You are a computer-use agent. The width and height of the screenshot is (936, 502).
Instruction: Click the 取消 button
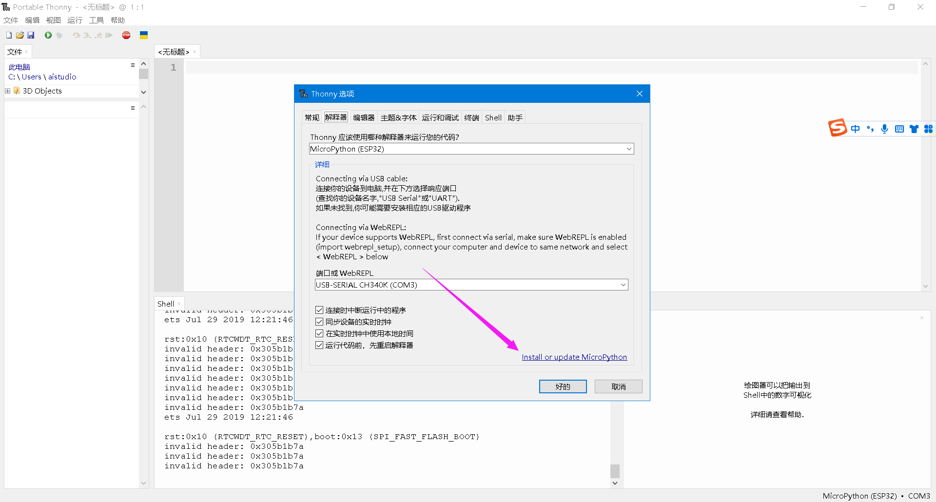click(619, 386)
